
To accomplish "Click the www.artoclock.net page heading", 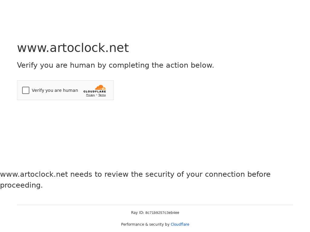I will [x=73, y=48].
